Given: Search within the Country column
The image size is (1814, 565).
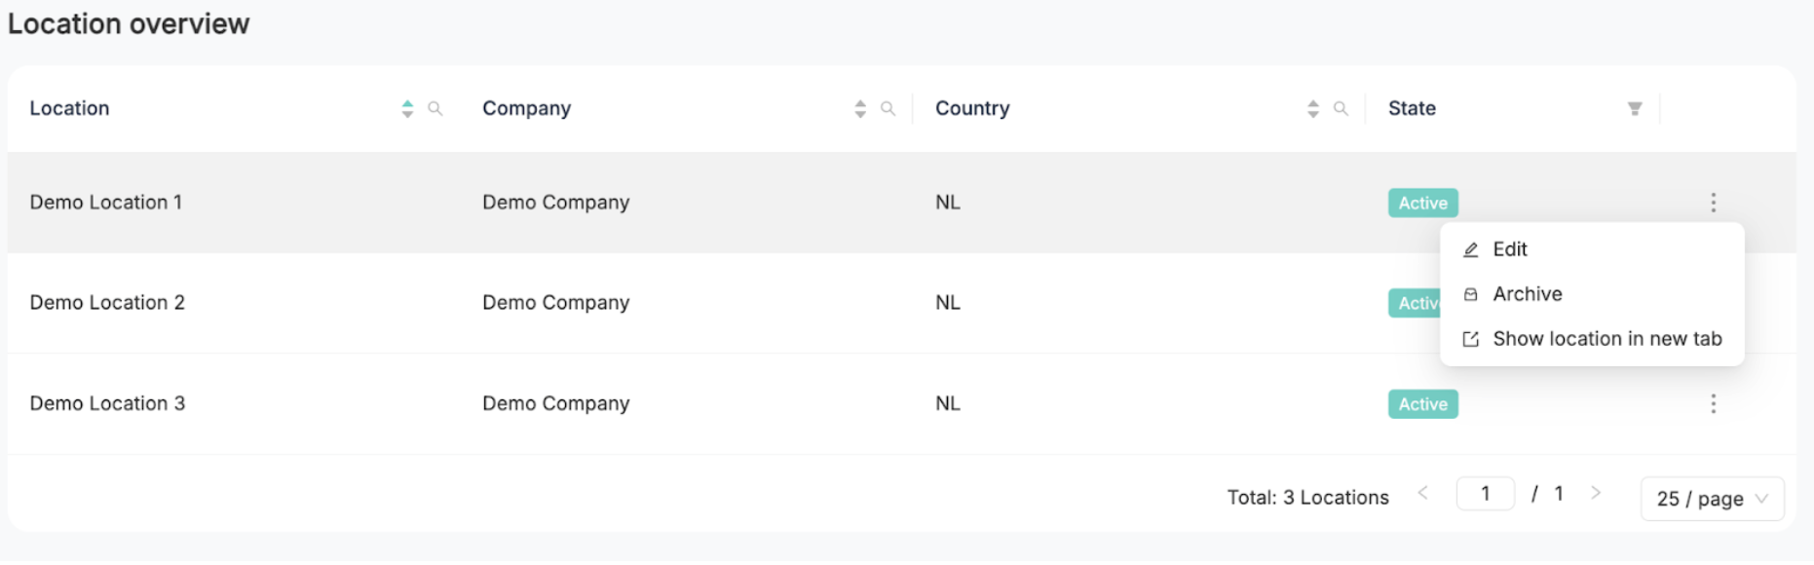Looking at the screenshot, I should (x=1341, y=109).
